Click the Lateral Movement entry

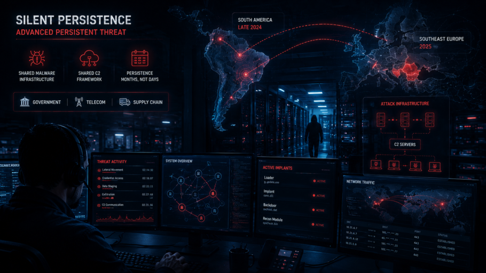coord(113,170)
